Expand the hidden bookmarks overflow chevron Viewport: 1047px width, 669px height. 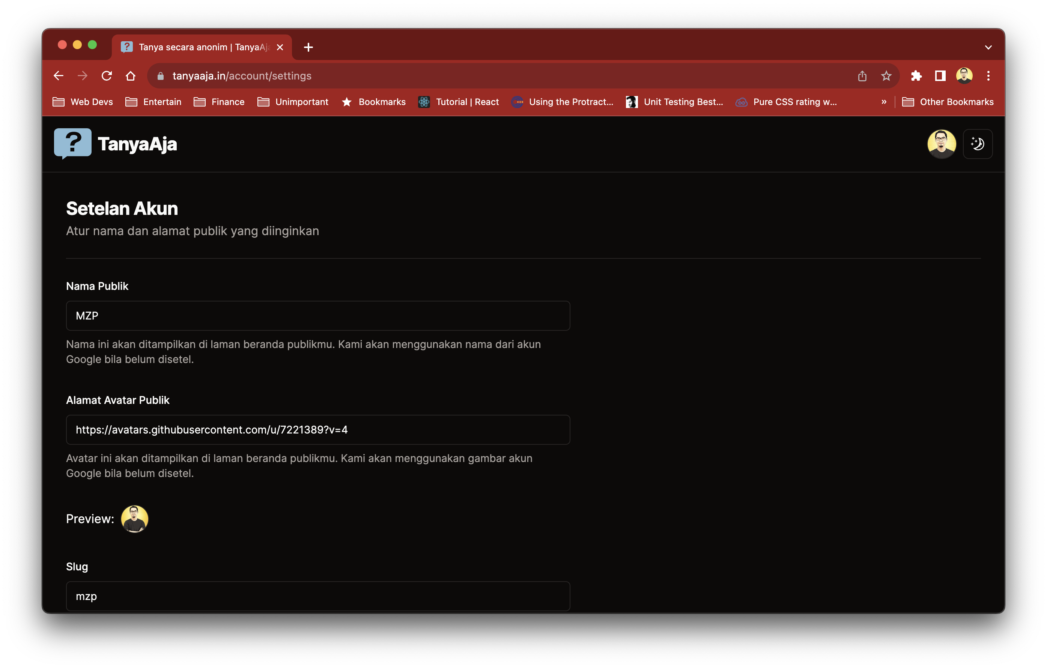pos(883,102)
